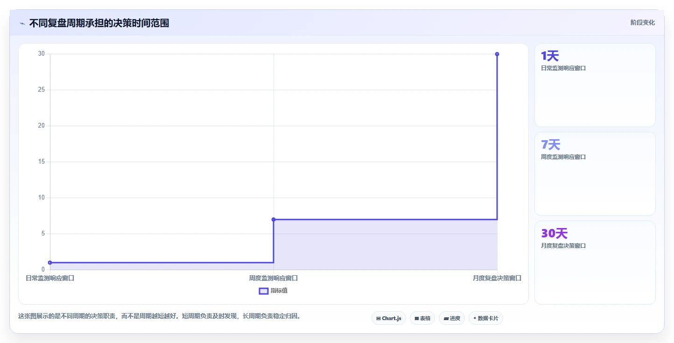Click 日常监测响应窗口 label in the 1天 card

click(563, 68)
